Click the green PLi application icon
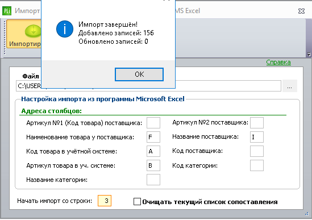Viewport: 312px width, 220px height. point(7,11)
